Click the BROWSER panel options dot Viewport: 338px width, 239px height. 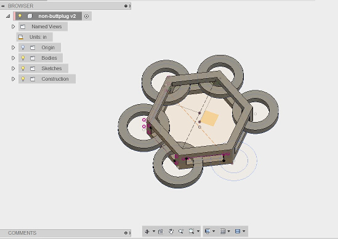[126, 6]
